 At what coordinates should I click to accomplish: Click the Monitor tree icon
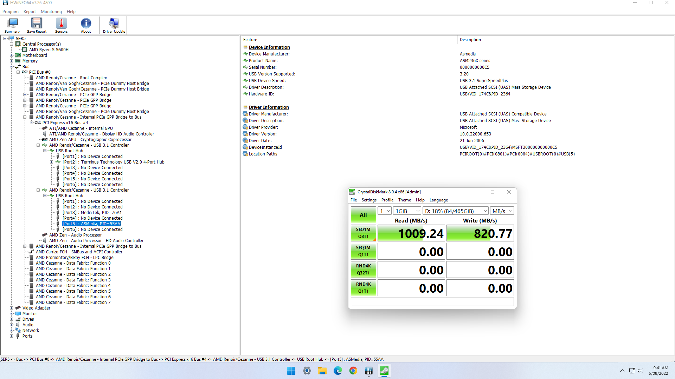click(x=18, y=314)
